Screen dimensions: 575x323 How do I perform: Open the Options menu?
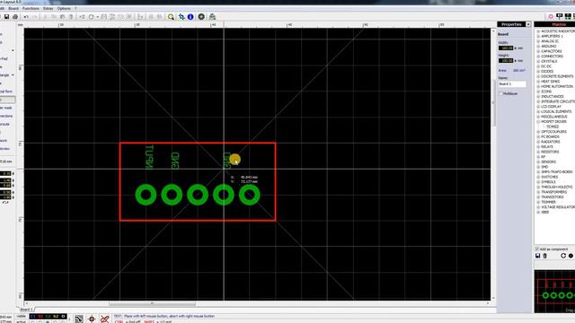click(x=64, y=8)
